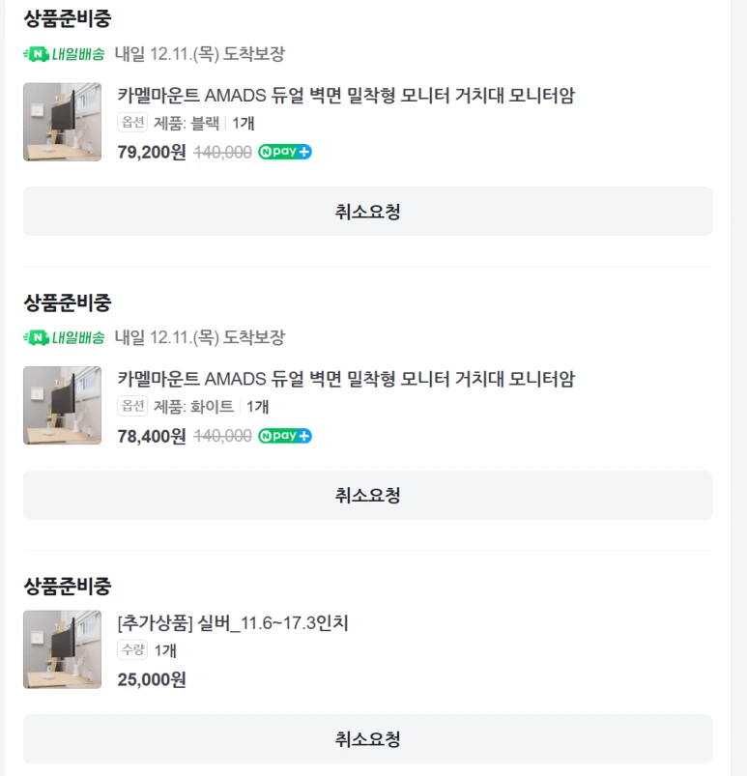Click the Npay+ badge beside 79,200원
Screen dimensions: 747x776
[284, 152]
